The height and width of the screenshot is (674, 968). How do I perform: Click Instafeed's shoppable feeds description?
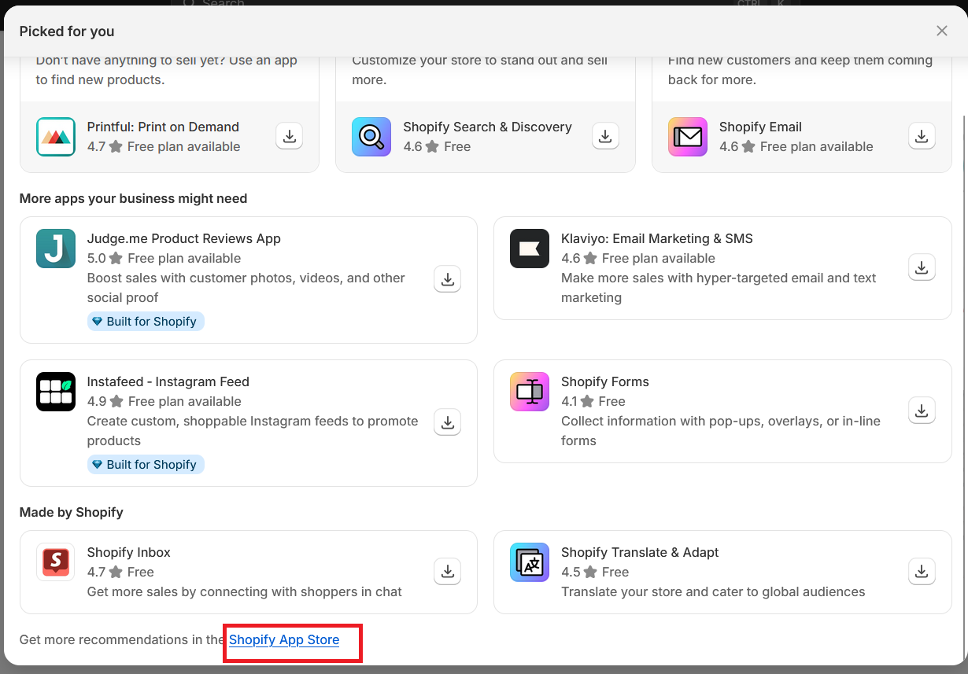tap(253, 431)
